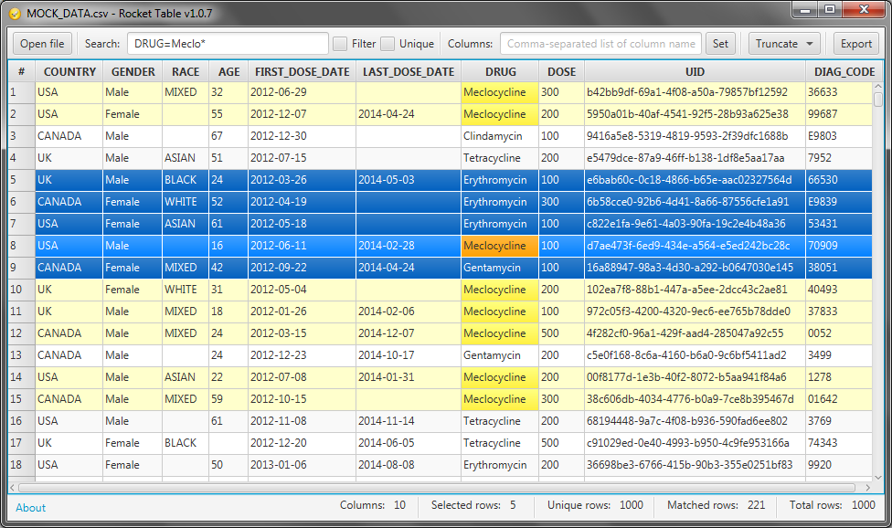Sort by the DRUG column header
Viewport: 892px width, 528px height.
[500, 71]
